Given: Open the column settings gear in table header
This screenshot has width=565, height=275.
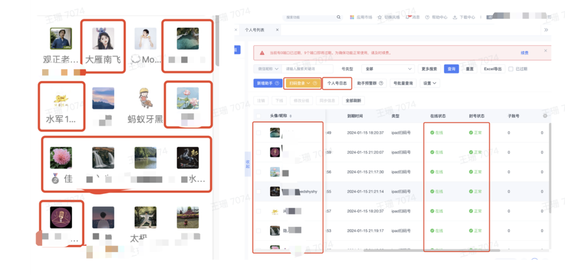Looking at the screenshot, I should tap(545, 116).
